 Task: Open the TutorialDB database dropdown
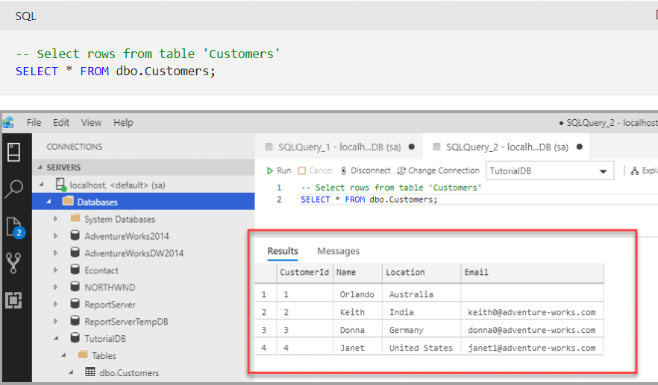(x=550, y=171)
